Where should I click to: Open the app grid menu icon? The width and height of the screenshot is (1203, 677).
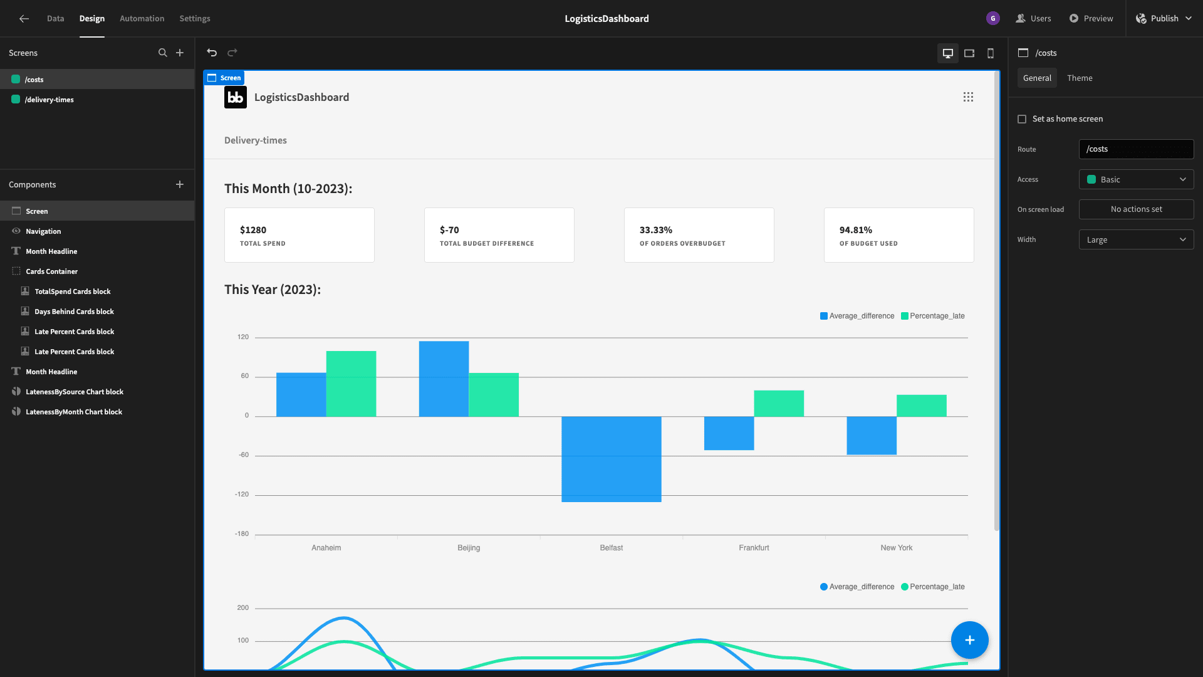click(x=968, y=97)
